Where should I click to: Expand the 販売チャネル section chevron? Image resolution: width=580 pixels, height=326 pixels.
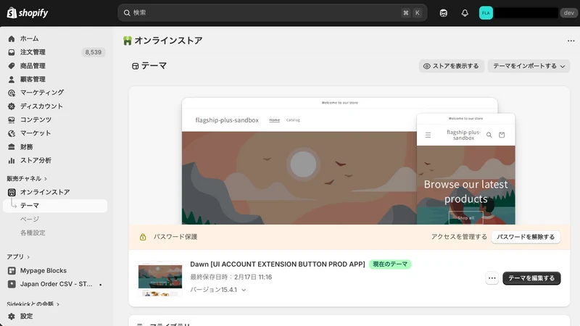[46, 179]
